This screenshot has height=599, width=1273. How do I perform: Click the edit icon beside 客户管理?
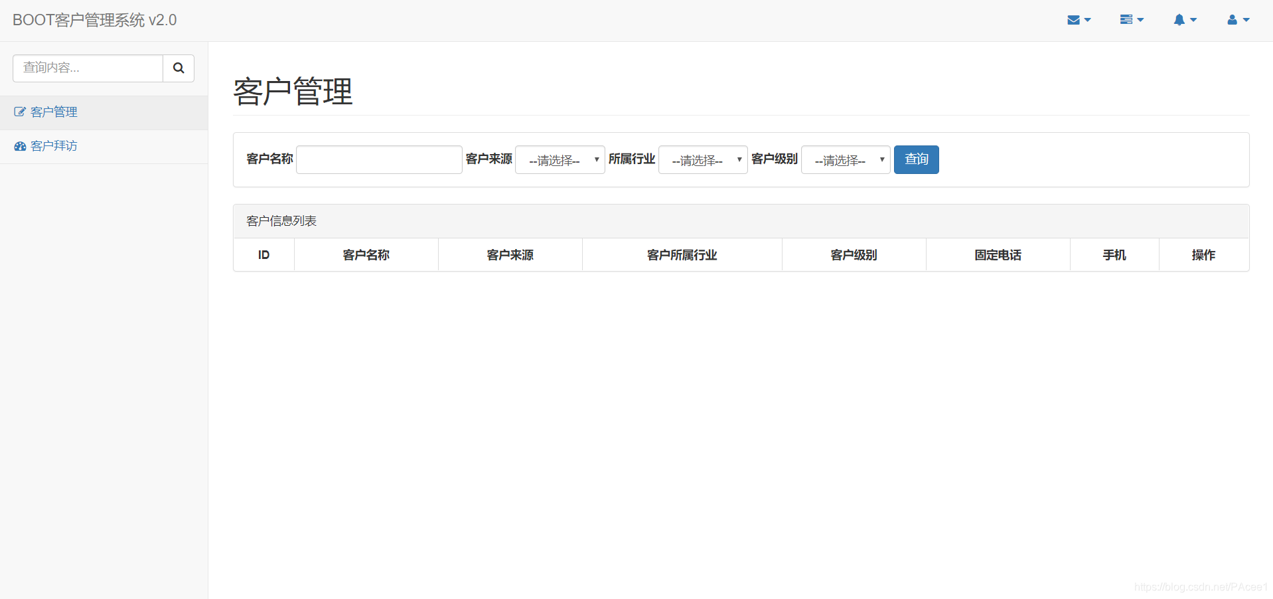click(20, 112)
